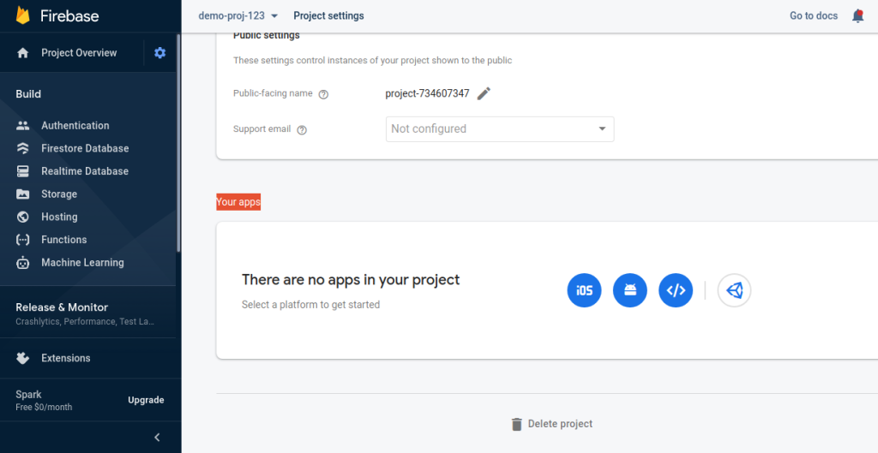Click the Firebase title text

click(69, 15)
